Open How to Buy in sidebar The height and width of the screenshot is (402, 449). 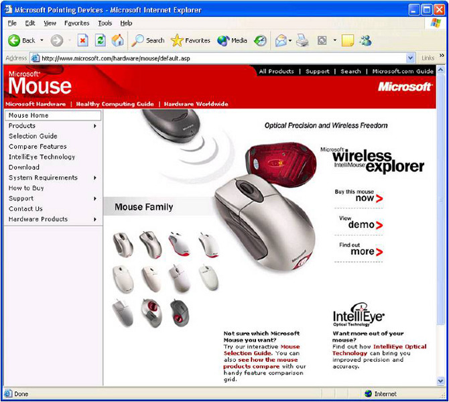[x=26, y=188]
